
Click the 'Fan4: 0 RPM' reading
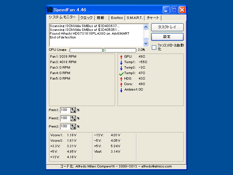click(60, 73)
